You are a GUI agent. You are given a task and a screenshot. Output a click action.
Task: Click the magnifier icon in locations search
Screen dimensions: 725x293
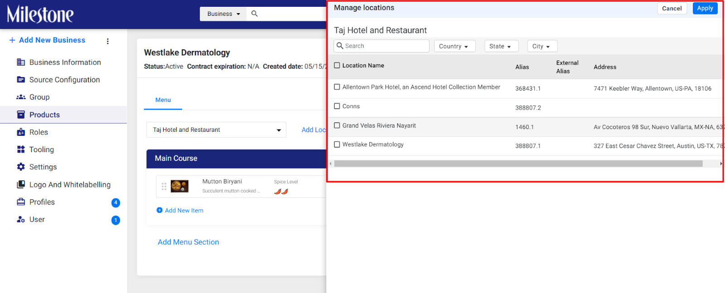[x=340, y=46]
